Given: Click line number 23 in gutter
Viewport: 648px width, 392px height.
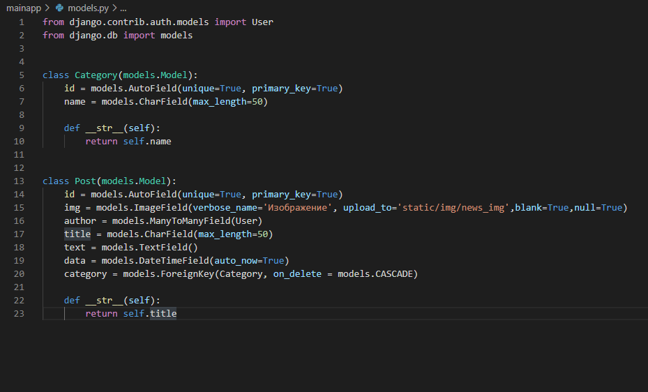Looking at the screenshot, I should [x=19, y=314].
